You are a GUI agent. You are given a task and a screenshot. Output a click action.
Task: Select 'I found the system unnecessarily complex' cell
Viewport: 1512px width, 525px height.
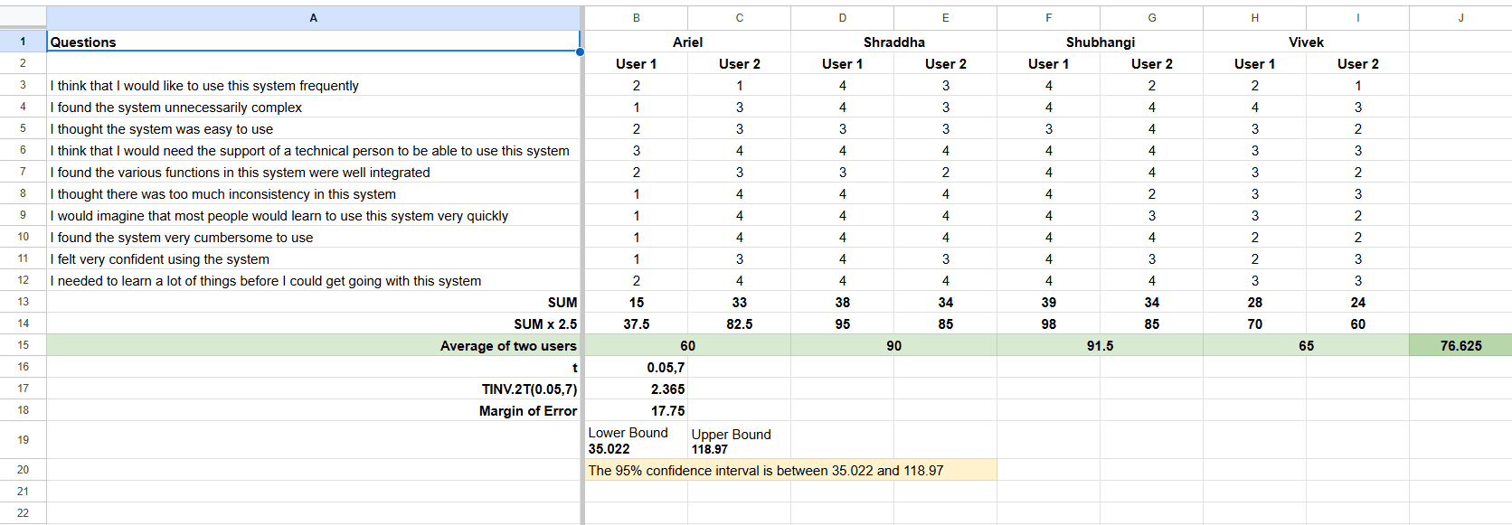[313, 107]
